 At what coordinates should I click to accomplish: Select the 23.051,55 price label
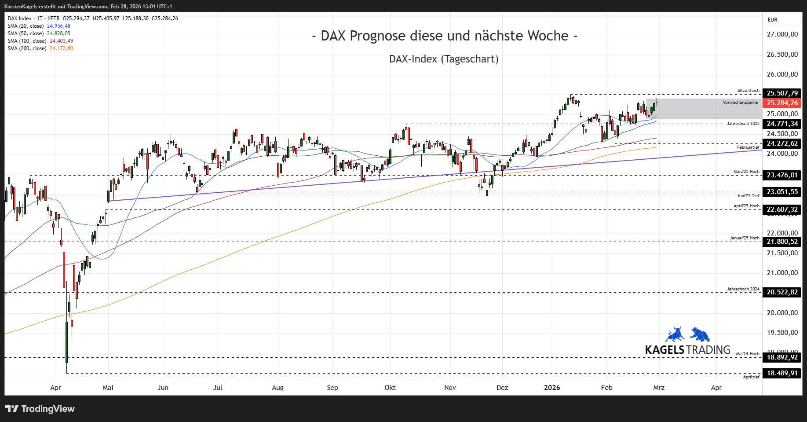(782, 192)
